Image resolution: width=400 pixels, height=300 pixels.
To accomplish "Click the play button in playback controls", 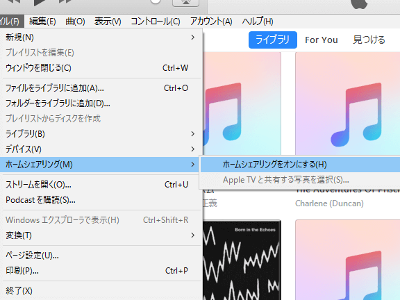I will [40, 2].
